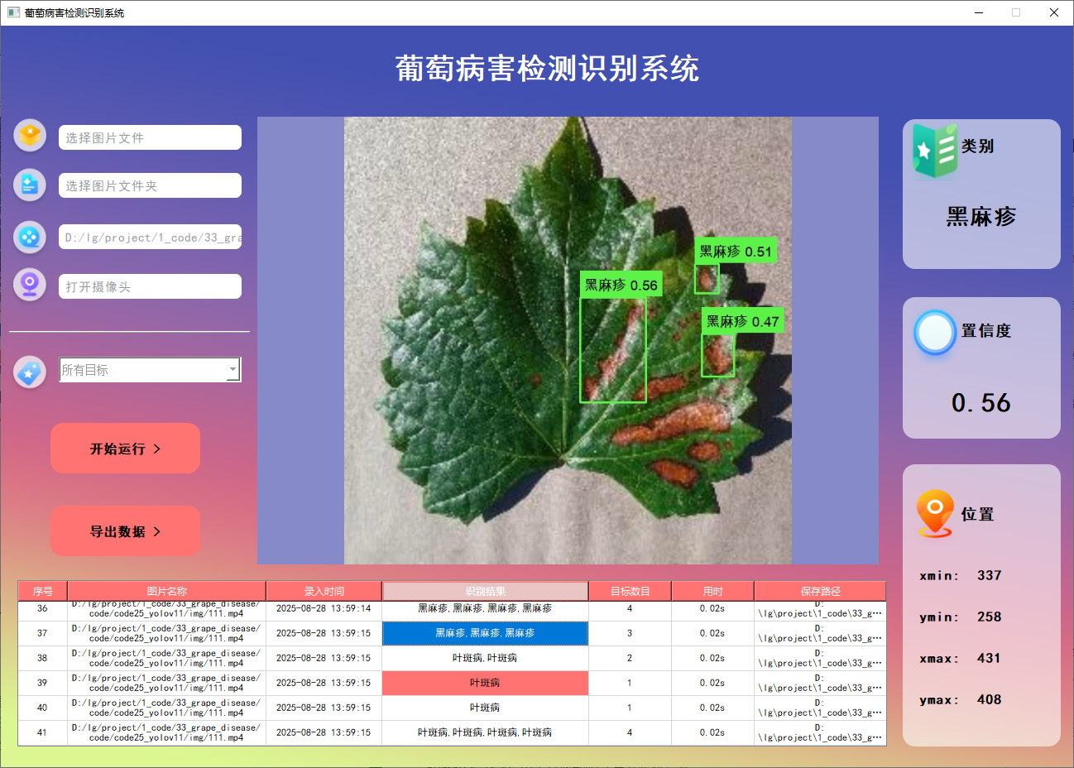Select sequence number 40 cell
1074x768 pixels.
tap(42, 708)
